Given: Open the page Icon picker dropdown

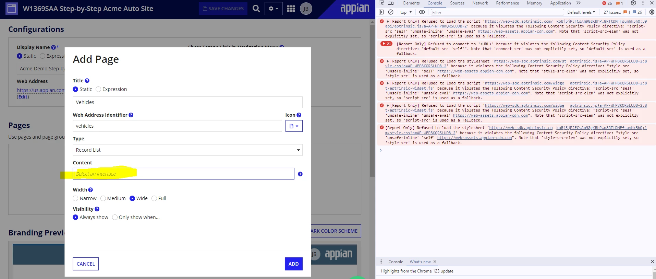Looking at the screenshot, I should [x=294, y=126].
